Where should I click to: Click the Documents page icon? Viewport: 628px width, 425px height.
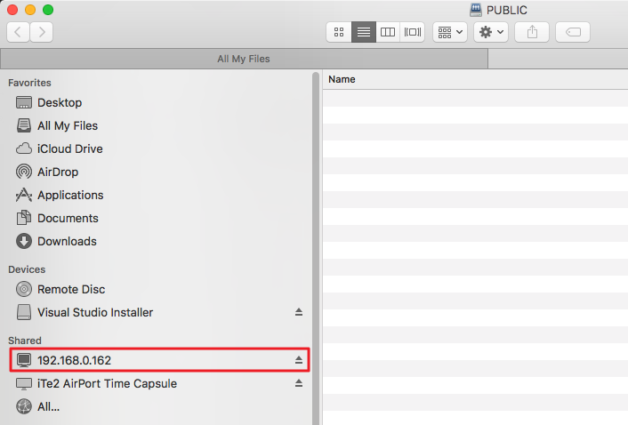tap(24, 218)
